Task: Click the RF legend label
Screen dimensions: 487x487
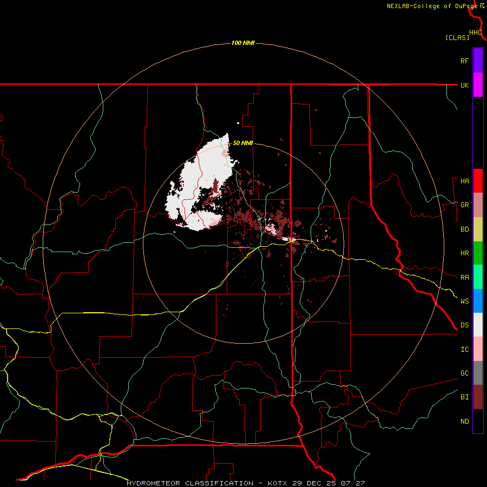Action: tap(464, 61)
